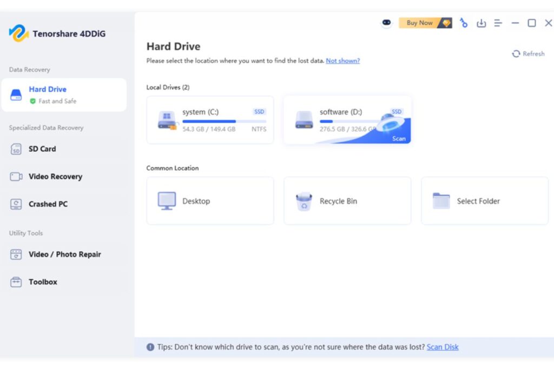The height and width of the screenshot is (369, 554).
Task: Scan the software (D:) drive
Action: coord(398,138)
